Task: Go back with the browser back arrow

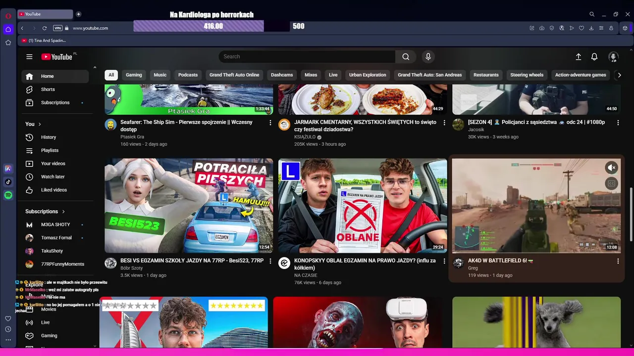Action: coord(22,28)
